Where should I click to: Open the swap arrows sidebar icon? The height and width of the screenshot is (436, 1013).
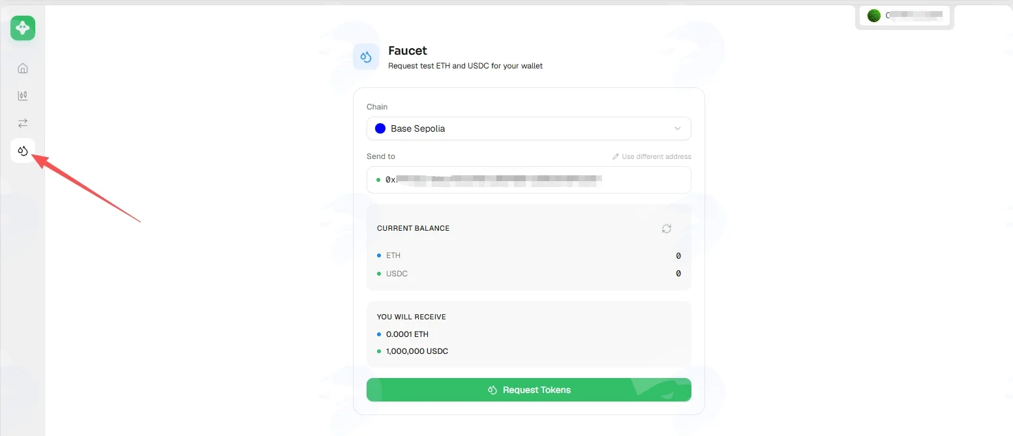coord(23,123)
